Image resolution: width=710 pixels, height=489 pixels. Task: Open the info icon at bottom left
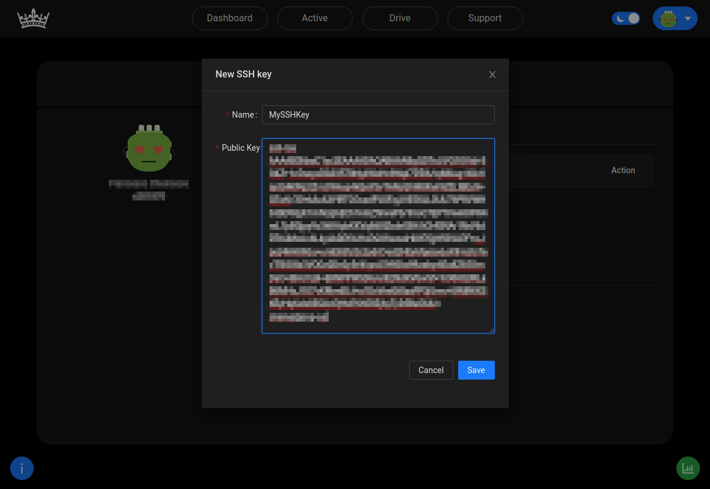[x=22, y=468]
